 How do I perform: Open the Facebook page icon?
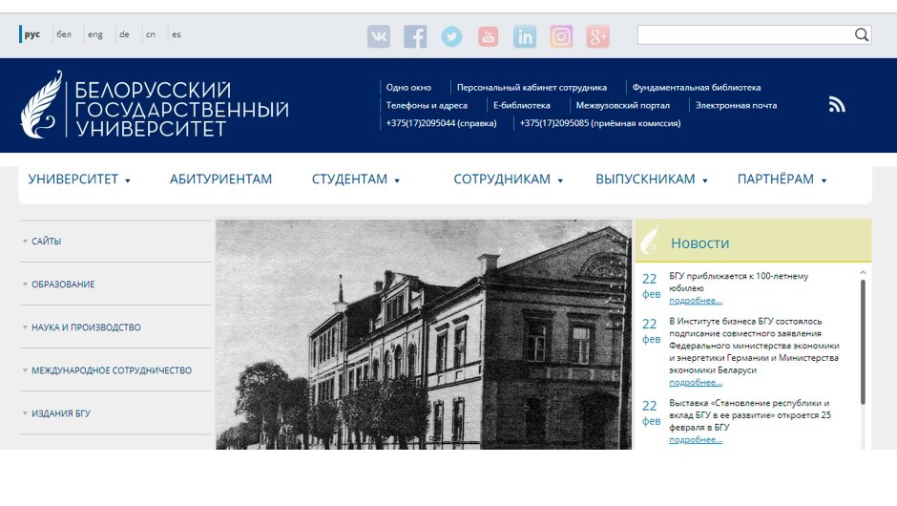[415, 36]
